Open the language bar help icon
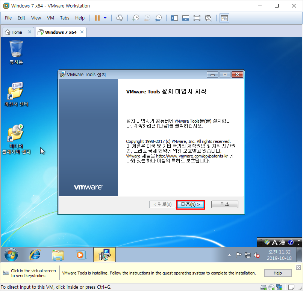 coord(291,242)
